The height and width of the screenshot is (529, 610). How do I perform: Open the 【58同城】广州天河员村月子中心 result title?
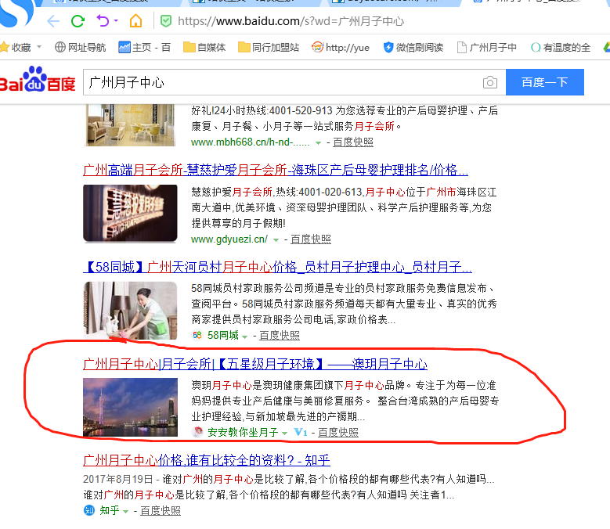point(277,267)
